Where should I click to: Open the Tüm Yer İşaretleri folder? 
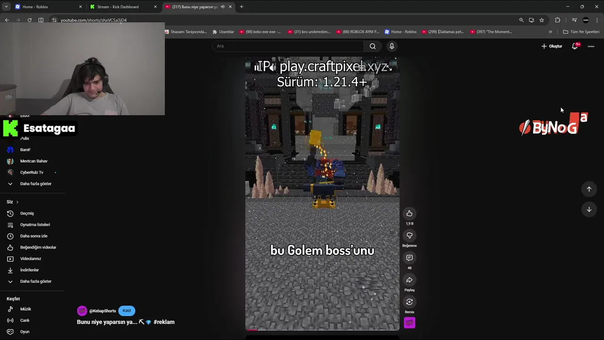coord(581,32)
